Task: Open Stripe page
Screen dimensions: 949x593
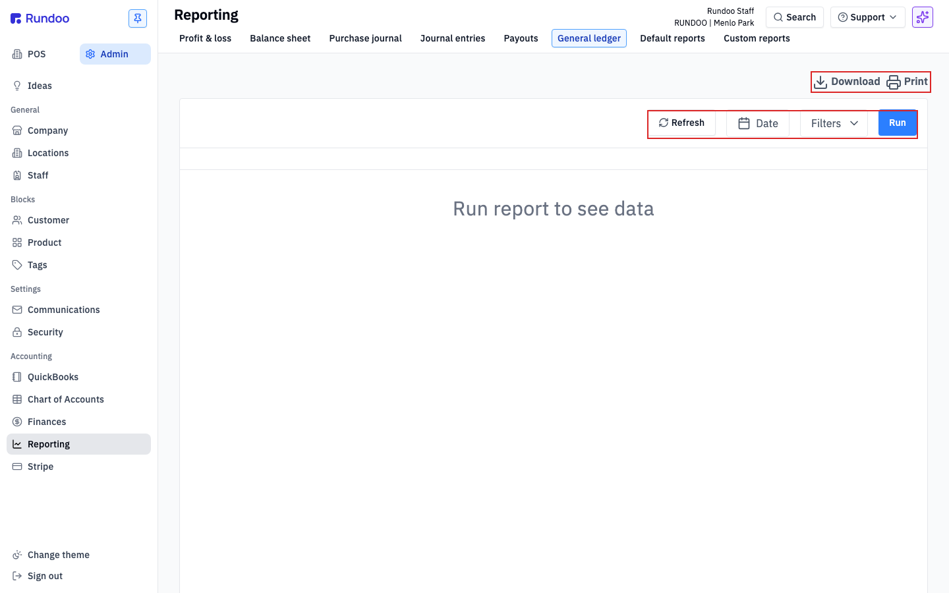Action: (x=78, y=466)
